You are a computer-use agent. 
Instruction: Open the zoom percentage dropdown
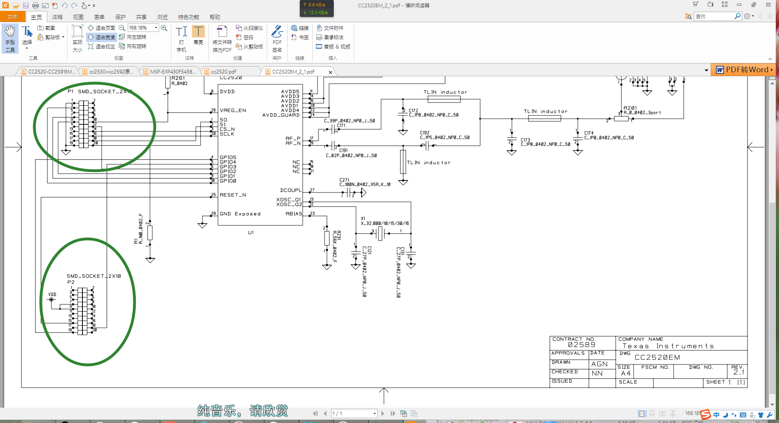pos(156,28)
